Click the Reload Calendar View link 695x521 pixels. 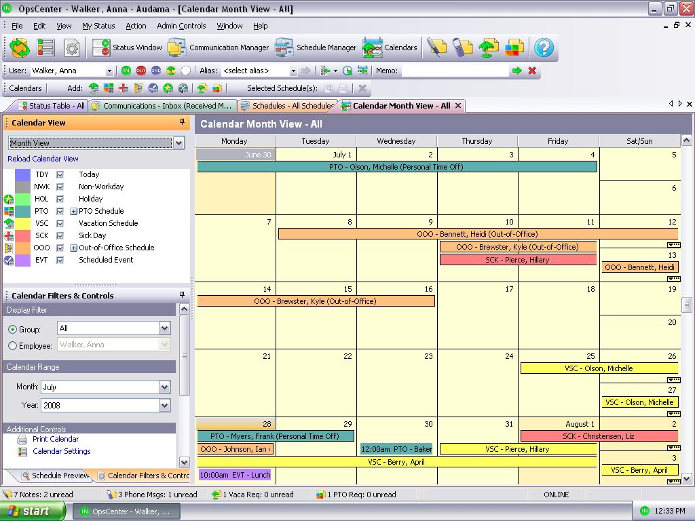[43, 159]
